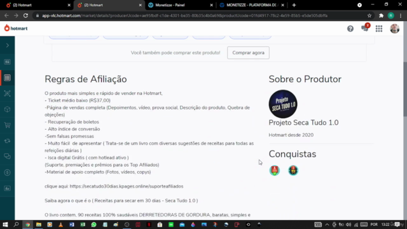Open the user profile avatar menu

click(x=394, y=28)
